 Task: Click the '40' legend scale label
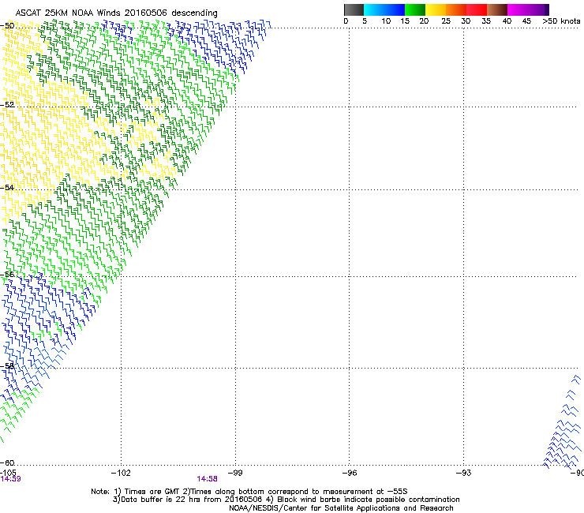(x=507, y=21)
